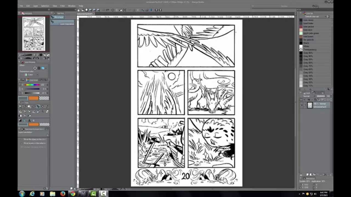This screenshot has width=351, height=197.
Task: Open the File menu
Action: pyautogui.click(x=21, y=6)
